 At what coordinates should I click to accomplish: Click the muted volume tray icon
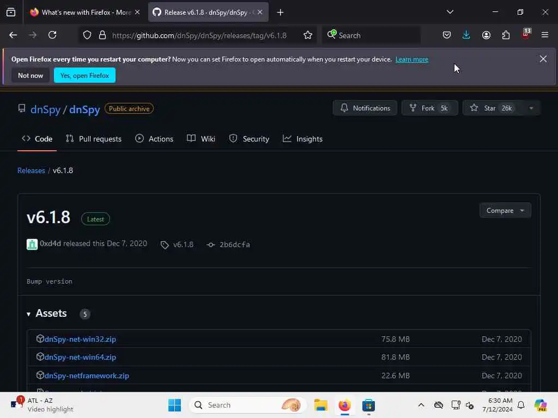[x=470, y=405]
